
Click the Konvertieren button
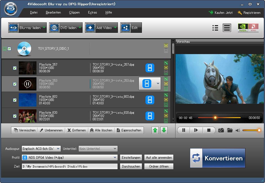218,158
